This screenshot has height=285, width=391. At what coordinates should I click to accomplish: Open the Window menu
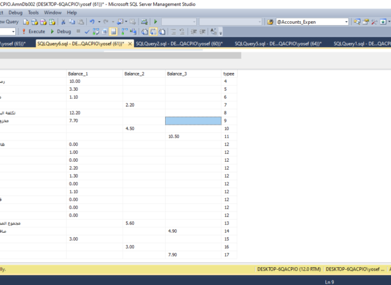click(52, 13)
